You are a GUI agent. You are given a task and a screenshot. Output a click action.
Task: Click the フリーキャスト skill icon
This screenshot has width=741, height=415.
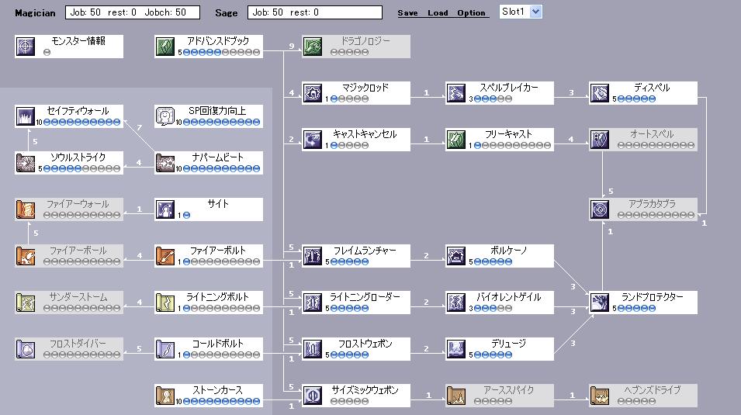click(x=456, y=140)
